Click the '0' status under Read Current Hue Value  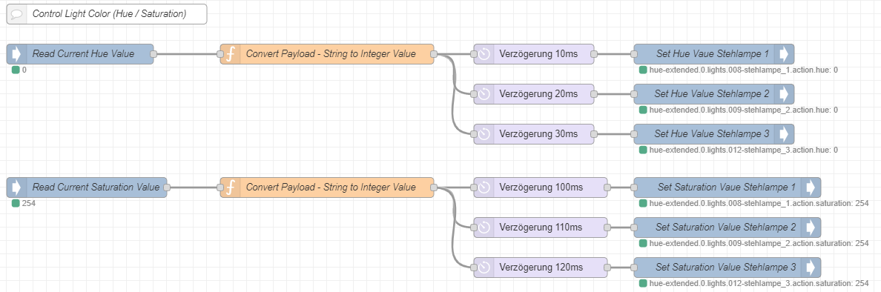[x=24, y=70]
